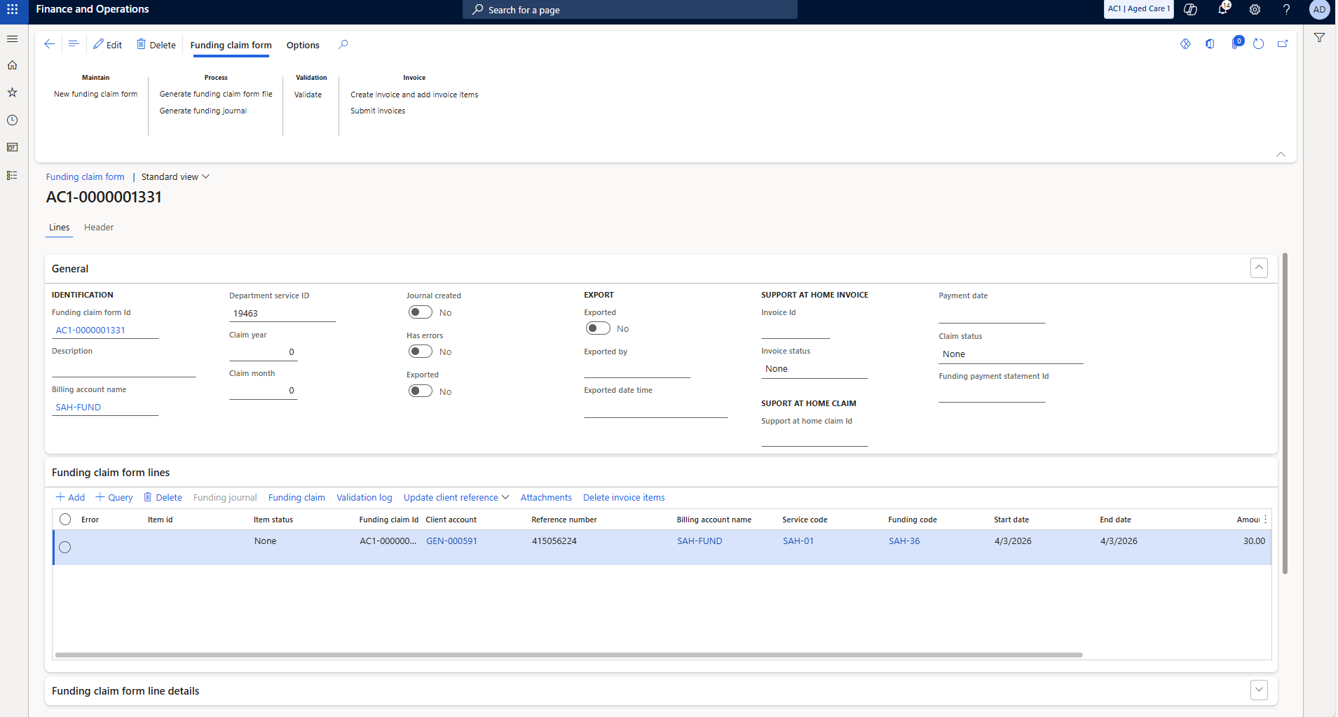Open Attachments in lines toolbar
Viewport: 1338px width, 717px height.
tap(546, 498)
